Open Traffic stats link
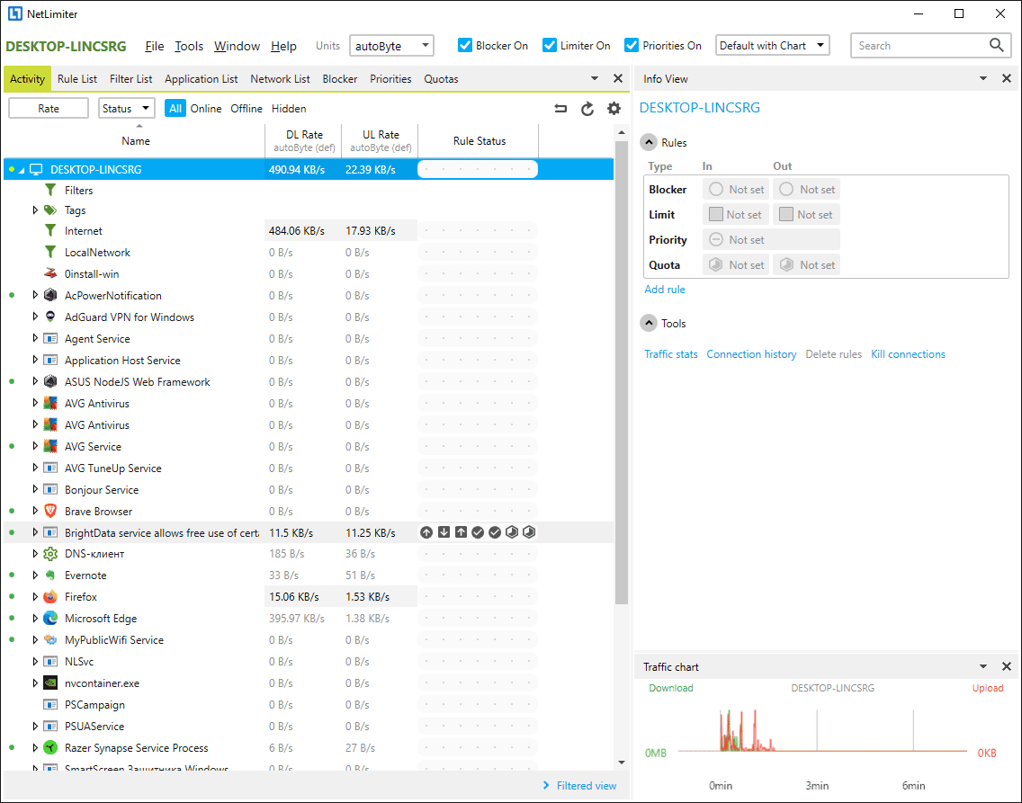Screen dimensions: 1022x803 (671, 354)
